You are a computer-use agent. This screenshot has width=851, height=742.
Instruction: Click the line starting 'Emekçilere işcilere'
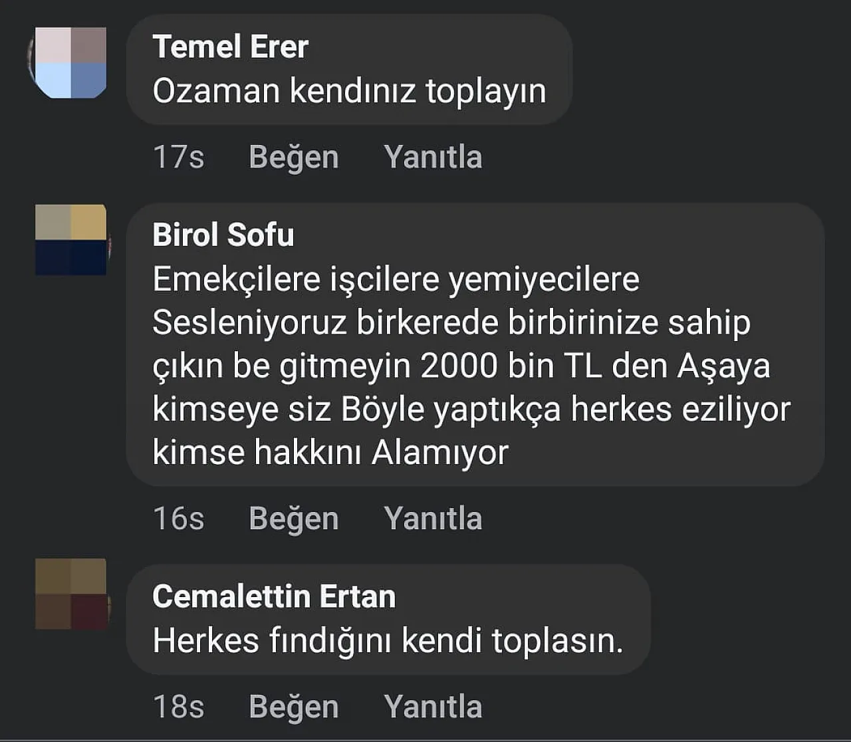[x=396, y=279]
